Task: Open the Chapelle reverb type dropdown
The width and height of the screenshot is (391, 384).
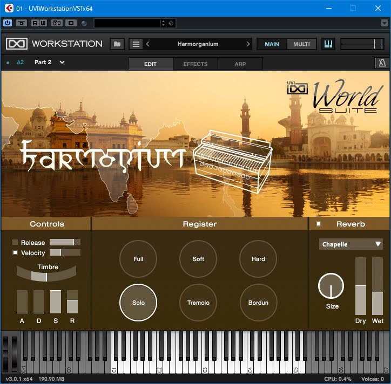Action: (x=351, y=244)
